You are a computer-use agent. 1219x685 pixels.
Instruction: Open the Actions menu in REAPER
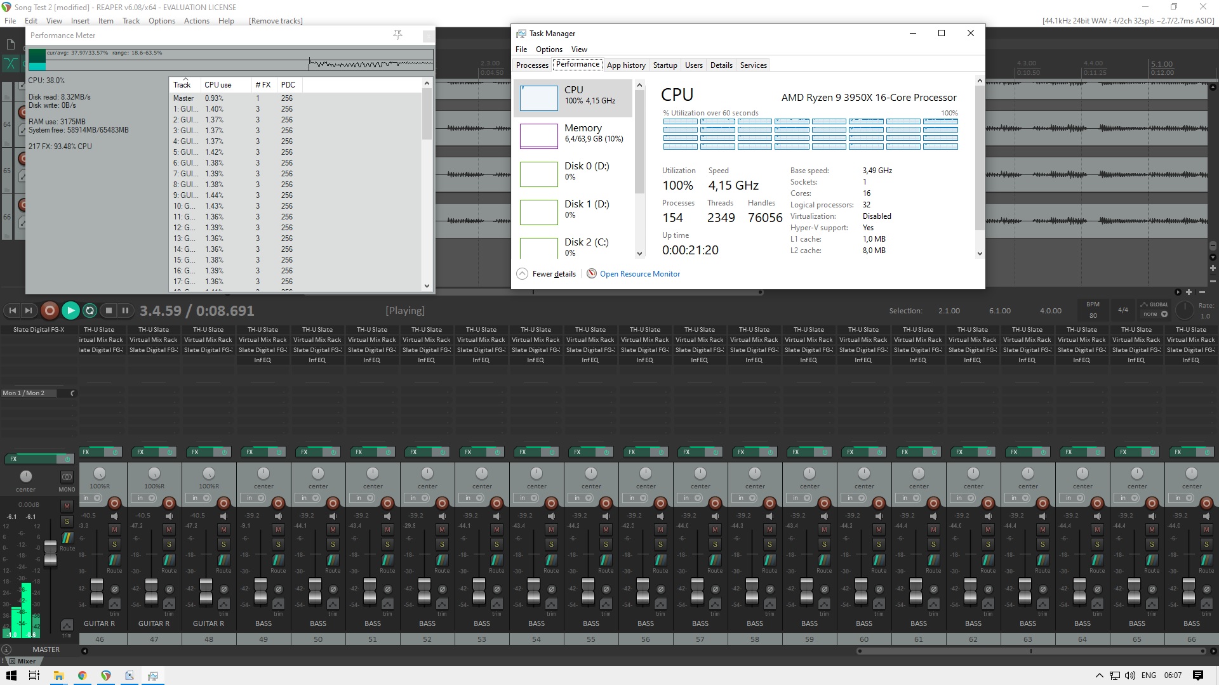(197, 21)
